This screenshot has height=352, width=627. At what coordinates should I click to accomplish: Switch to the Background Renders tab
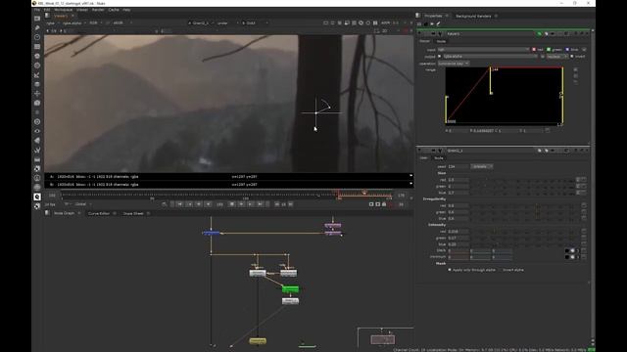pos(473,16)
